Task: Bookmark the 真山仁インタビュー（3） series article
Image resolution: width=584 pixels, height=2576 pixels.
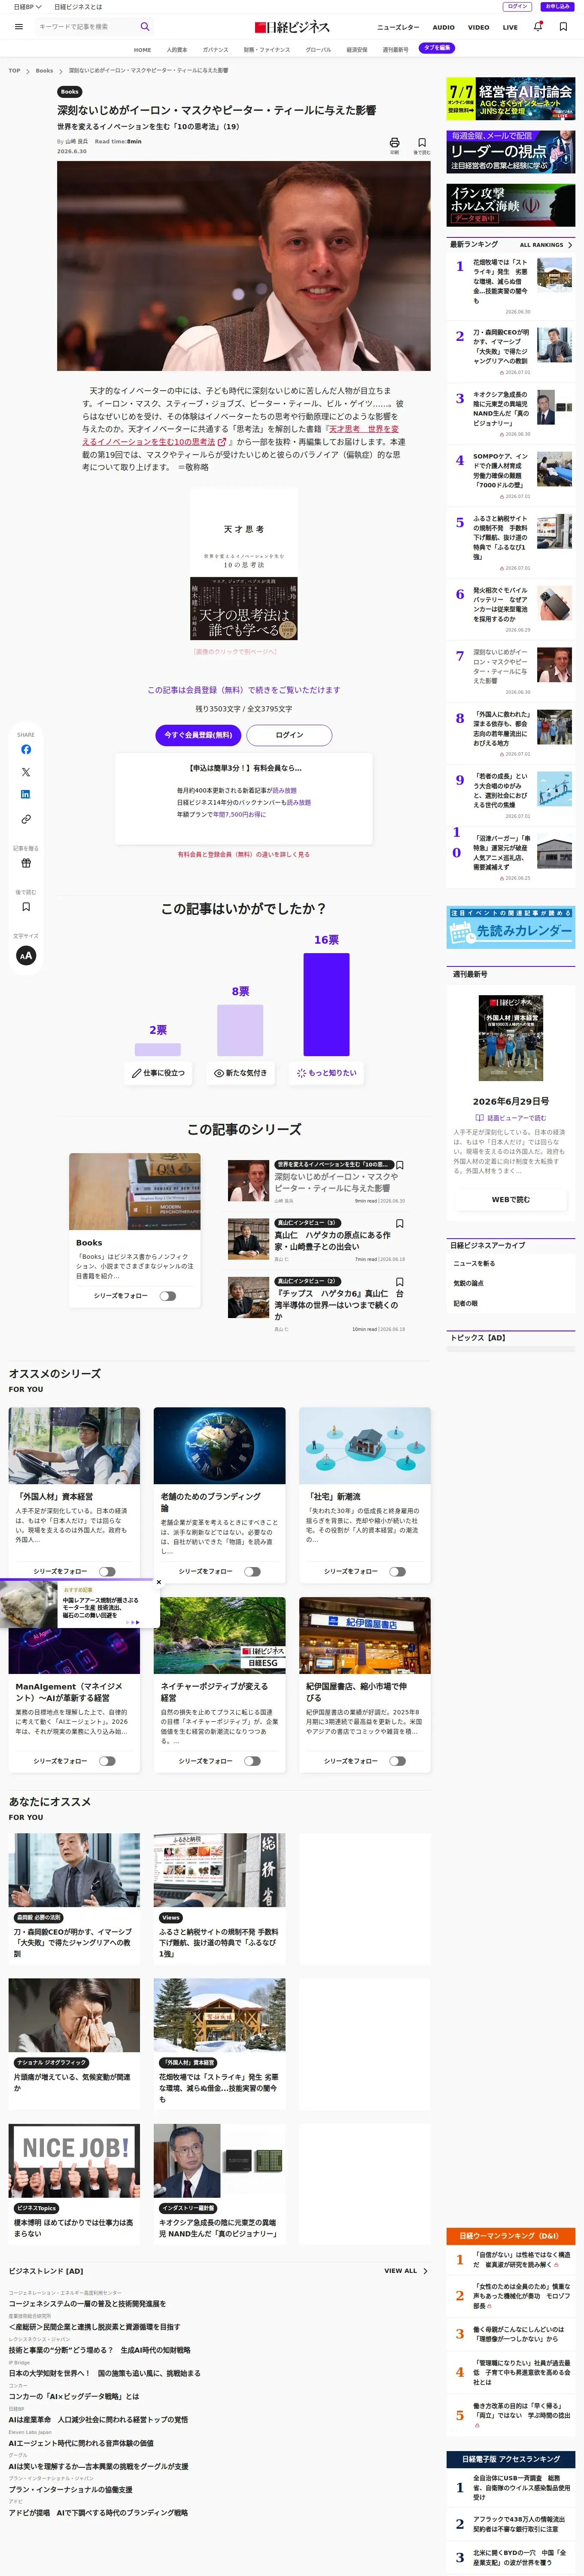Action: [x=400, y=1223]
